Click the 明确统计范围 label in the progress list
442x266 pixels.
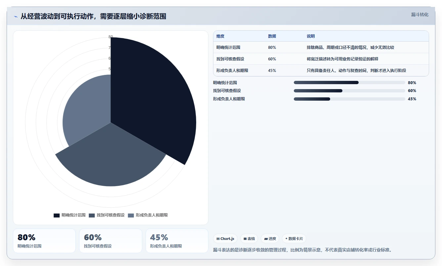coord(225,83)
